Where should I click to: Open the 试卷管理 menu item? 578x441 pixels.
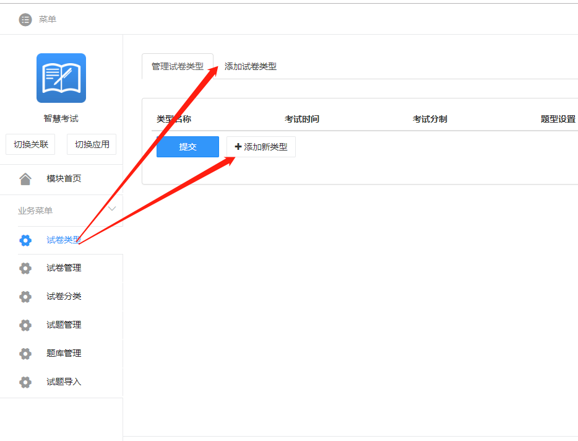click(x=64, y=268)
